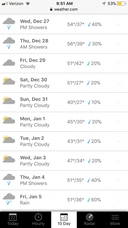
Task: Open Wed, Jan 3 forecast entry
Action: click(x=64, y=161)
